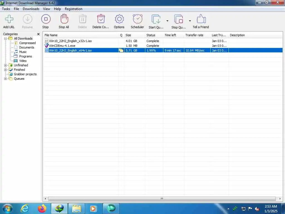285x214 pixels.
Task: Select the Finished category
Action: pos(19,70)
